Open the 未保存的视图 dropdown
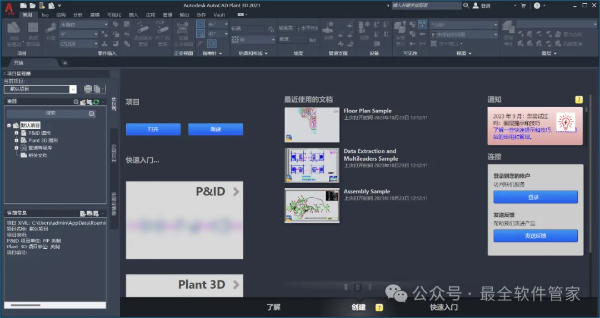This screenshot has height=318, width=600. coord(464,34)
